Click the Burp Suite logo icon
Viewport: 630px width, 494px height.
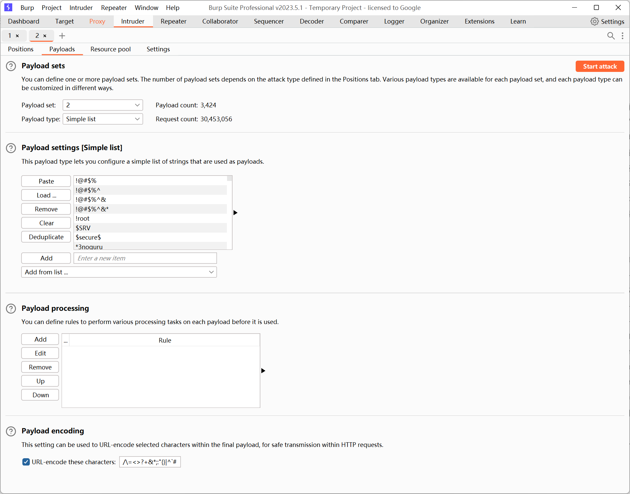pos(8,7)
